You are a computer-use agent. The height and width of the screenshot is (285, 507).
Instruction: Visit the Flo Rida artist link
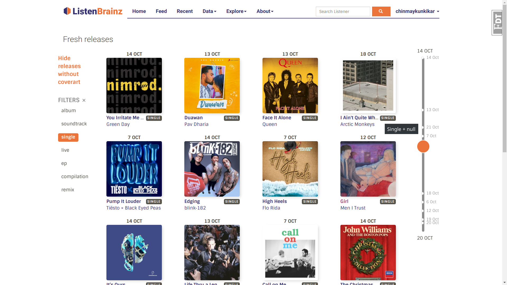click(271, 208)
